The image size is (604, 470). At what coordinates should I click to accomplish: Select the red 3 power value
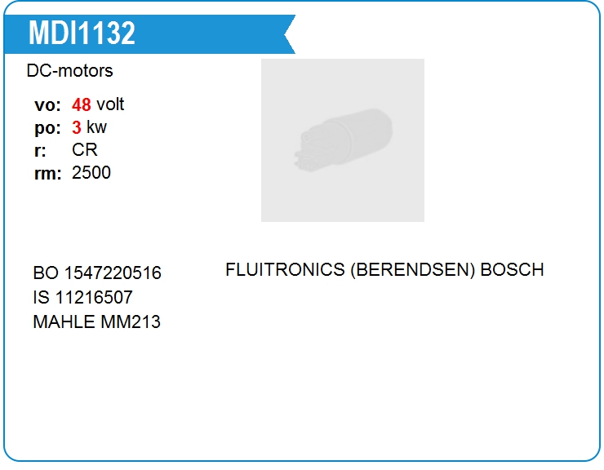click(x=77, y=128)
